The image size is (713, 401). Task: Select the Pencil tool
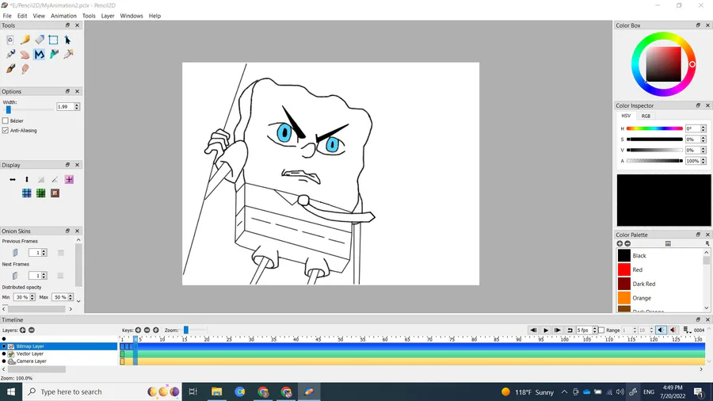pos(25,40)
